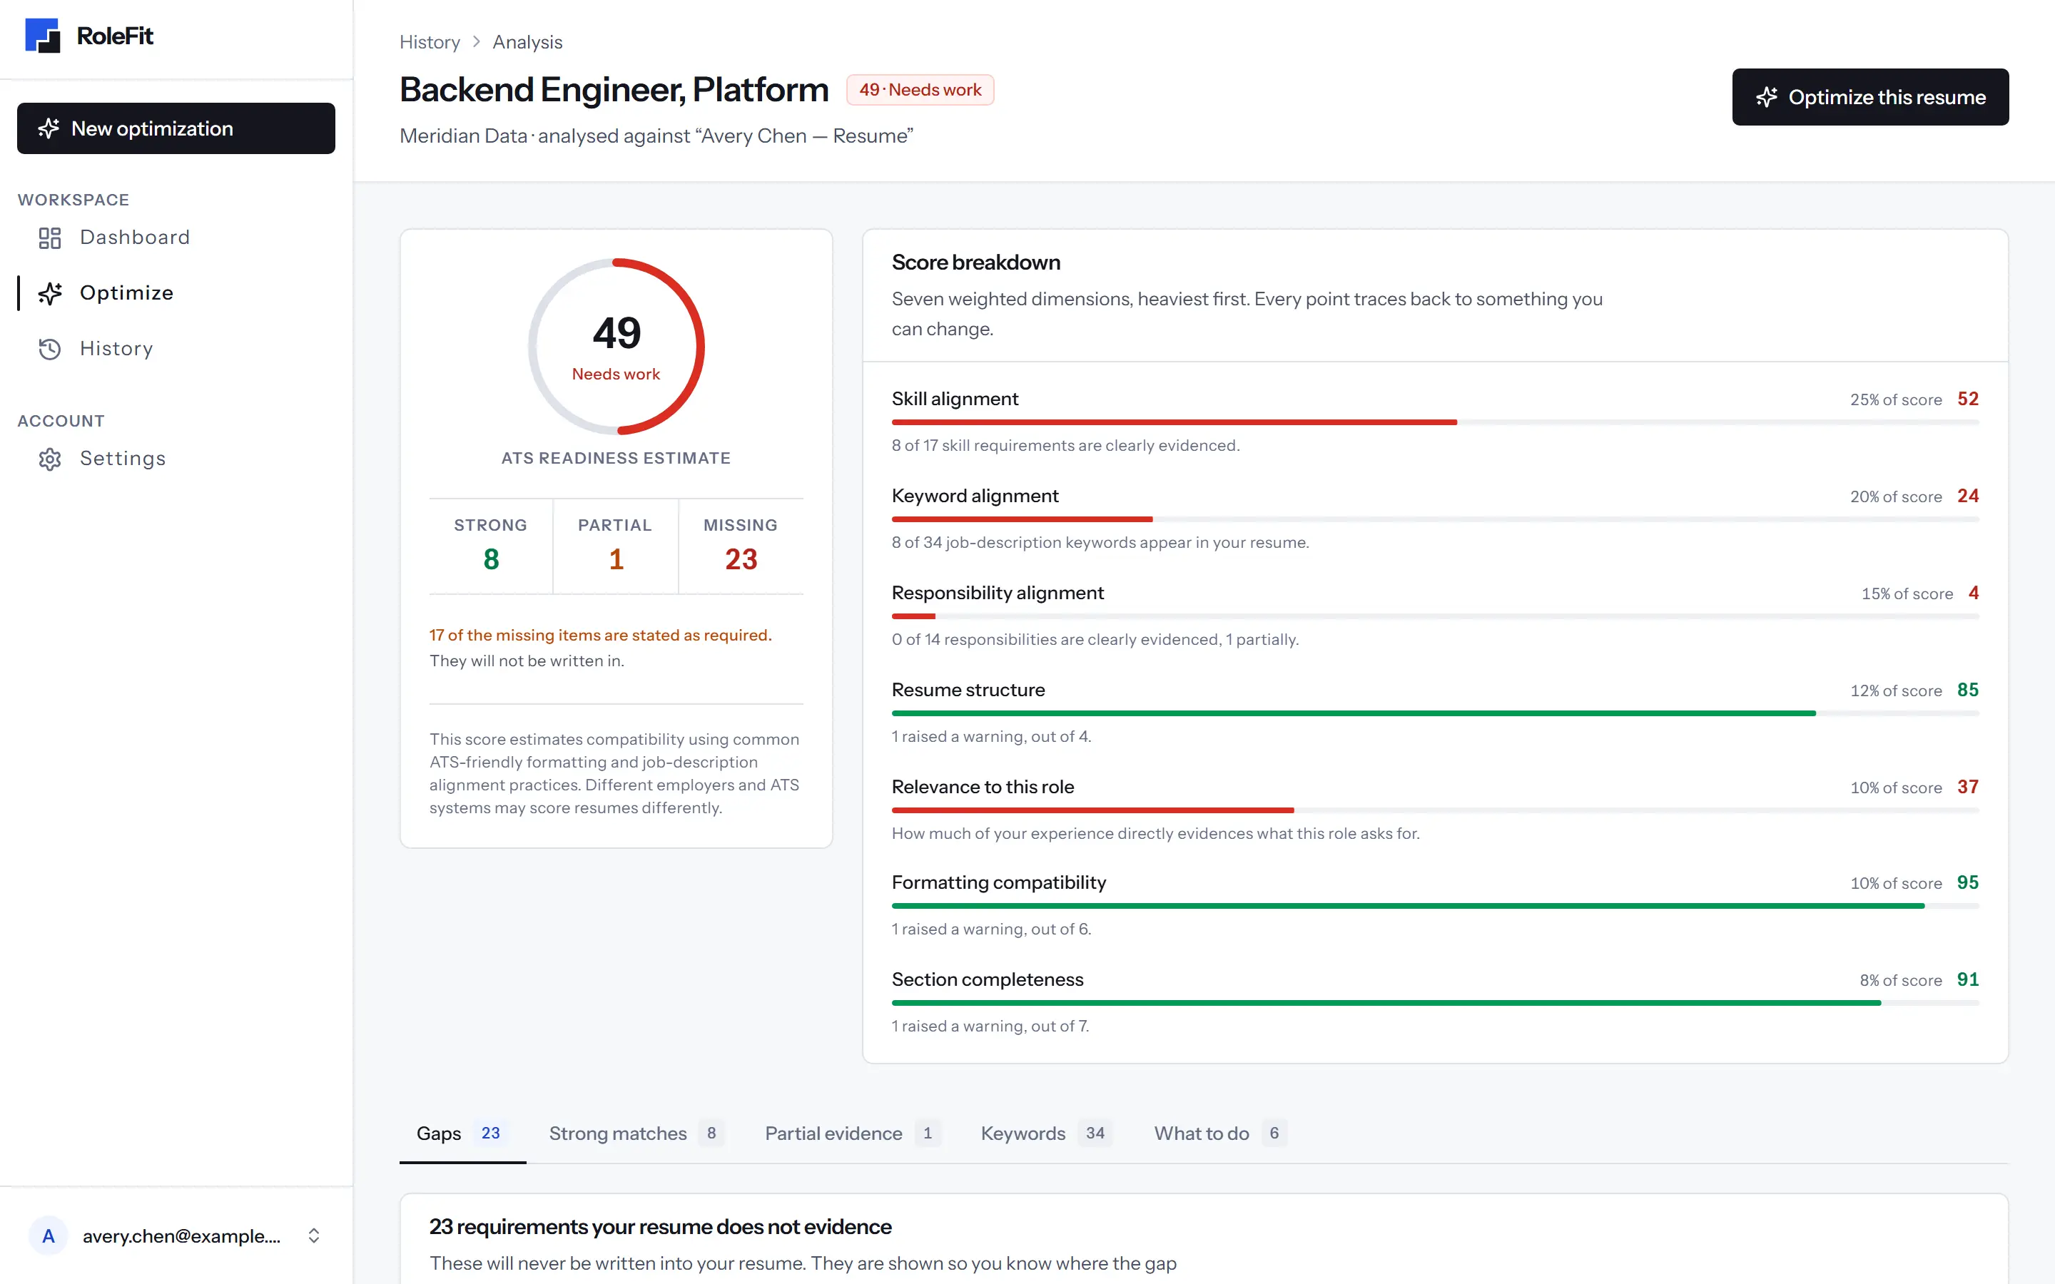Click the sparkle icon in New optimization
The image size is (2055, 1284).
(49, 128)
